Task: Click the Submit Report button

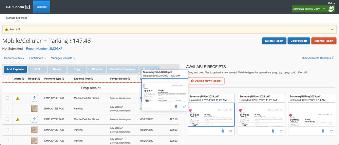Action: [324, 41]
